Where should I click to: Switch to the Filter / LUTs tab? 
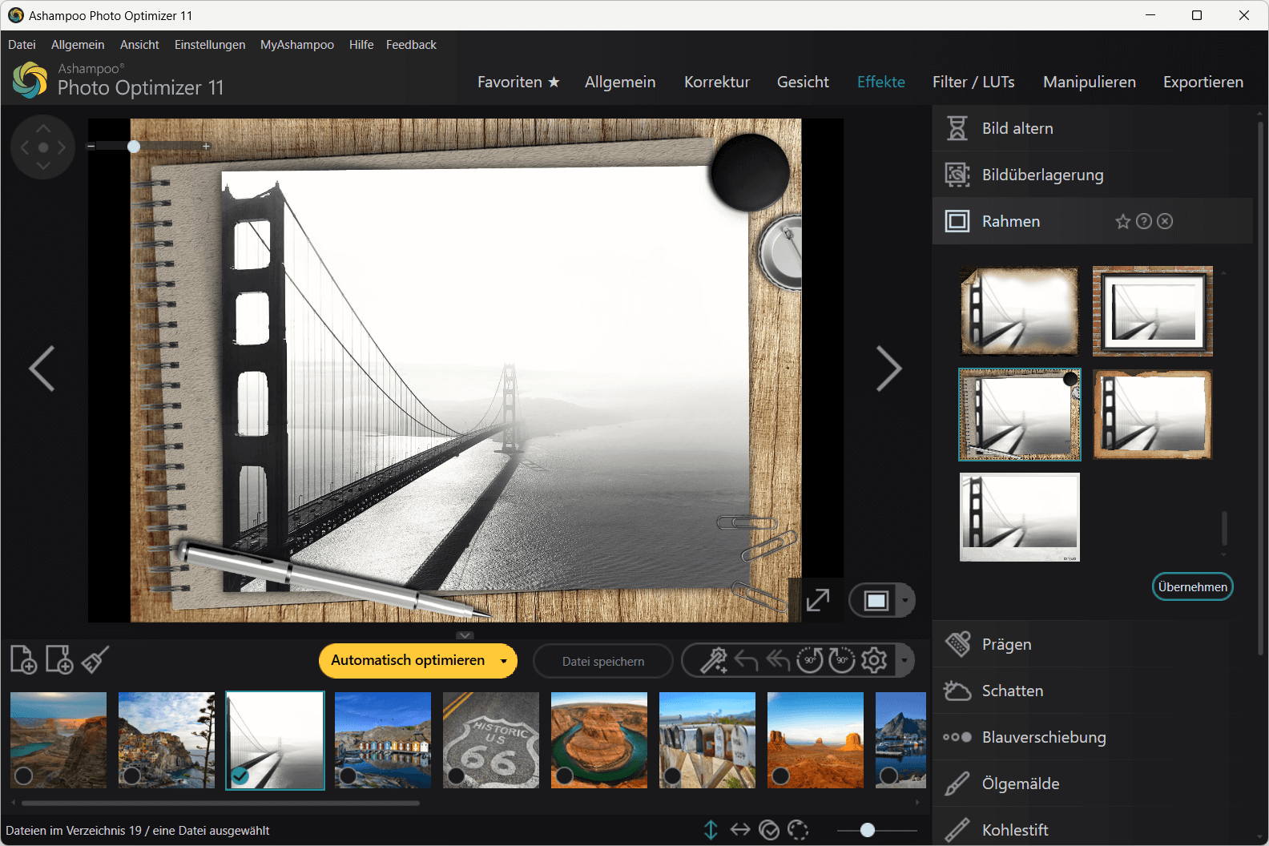(x=973, y=82)
